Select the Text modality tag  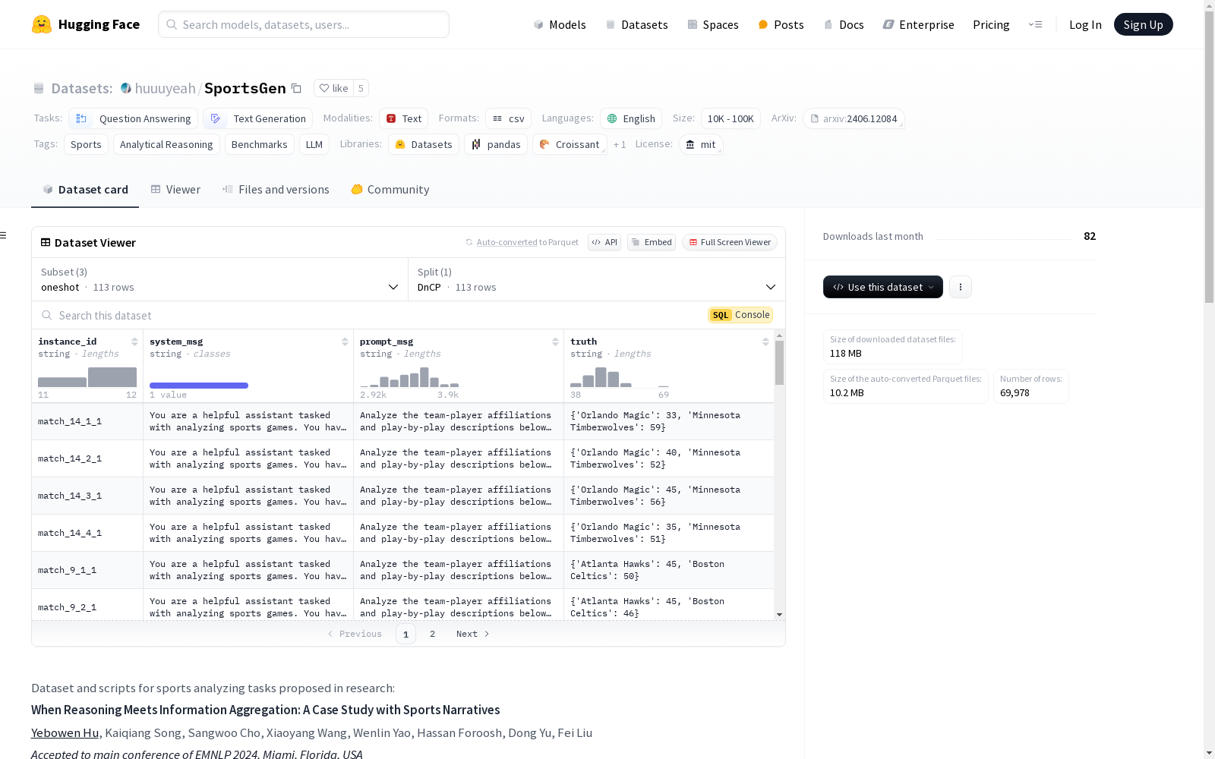[404, 118]
